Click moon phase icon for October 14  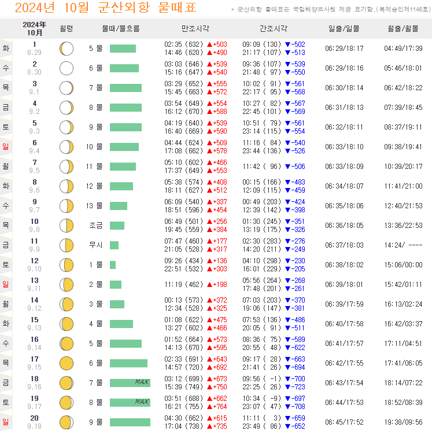pos(67,304)
